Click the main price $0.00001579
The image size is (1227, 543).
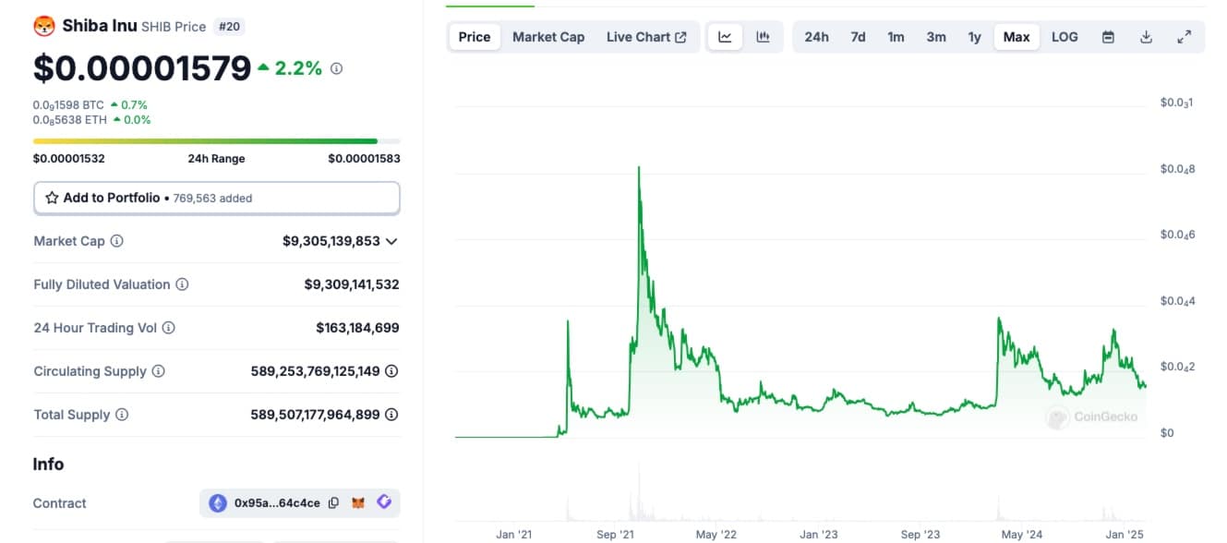(142, 67)
